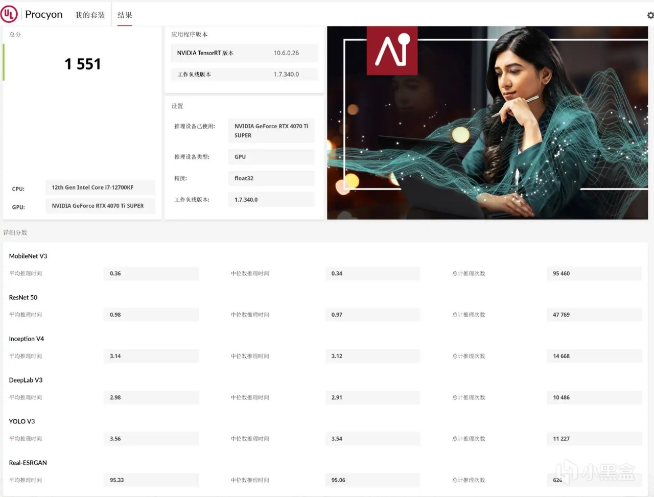
Task: Click the GPU field below the CPU row
Action: point(100,206)
